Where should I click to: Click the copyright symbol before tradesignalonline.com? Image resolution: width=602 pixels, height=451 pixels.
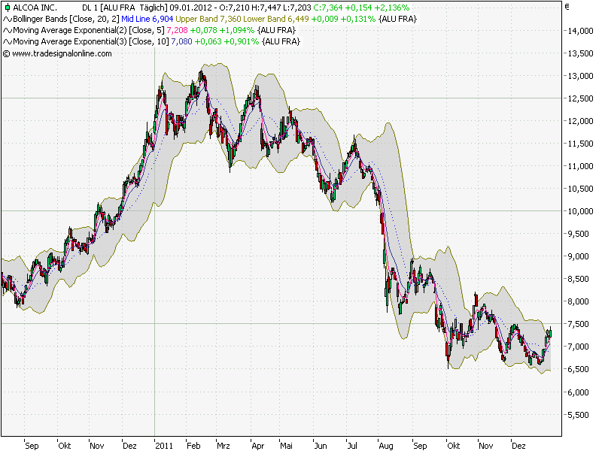(x=7, y=53)
